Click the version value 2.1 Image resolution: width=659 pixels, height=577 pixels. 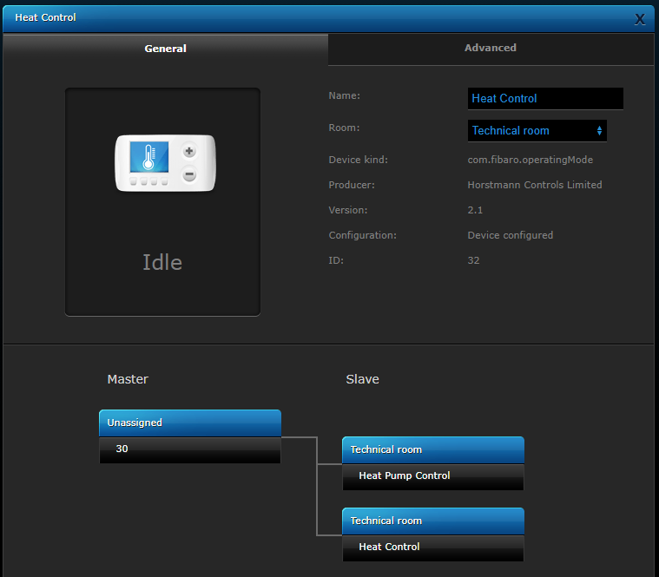click(x=475, y=210)
